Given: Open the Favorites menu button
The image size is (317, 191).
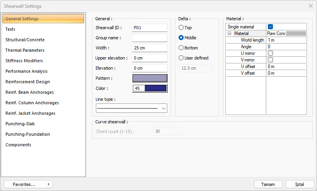Looking at the screenshot, I should tap(28, 184).
